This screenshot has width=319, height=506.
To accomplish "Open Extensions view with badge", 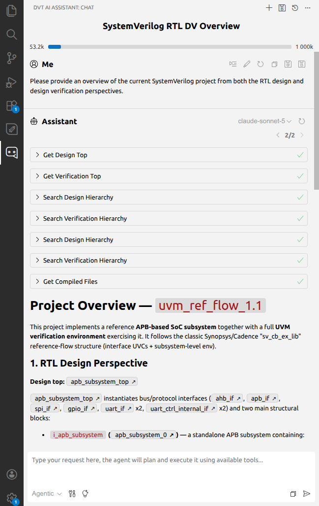I will tap(12, 106).
